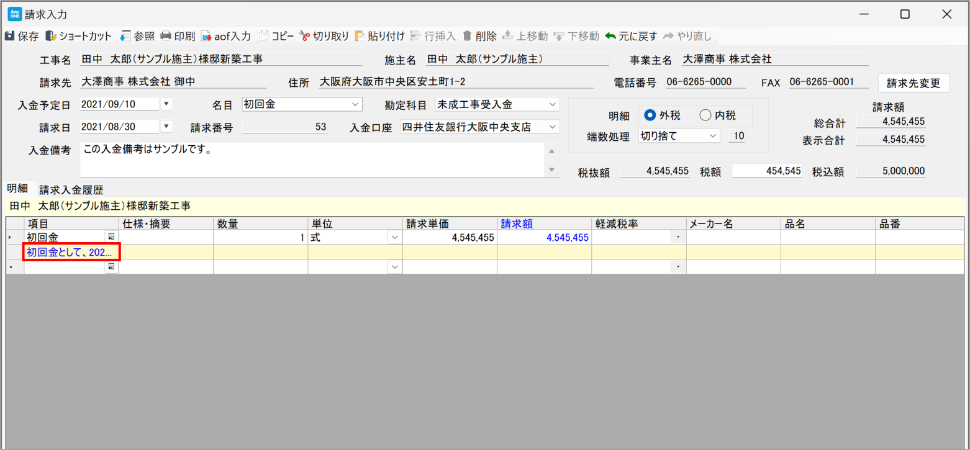Screen dimensions: 970x450
Task: Select the 内税 radio button
Action: click(x=705, y=115)
